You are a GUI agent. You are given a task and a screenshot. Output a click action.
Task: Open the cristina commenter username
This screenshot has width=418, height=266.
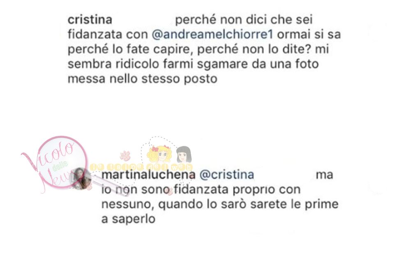(90, 20)
